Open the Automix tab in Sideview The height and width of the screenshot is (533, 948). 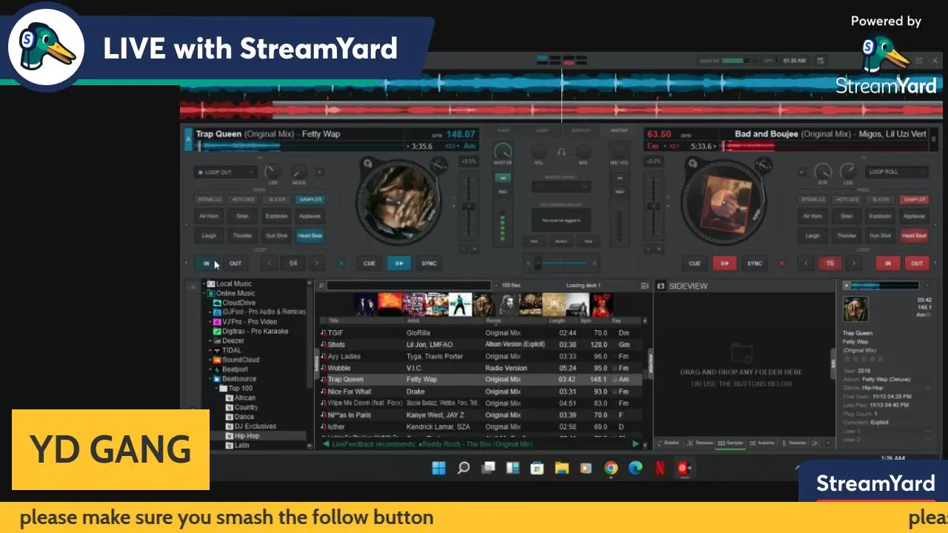pos(762,443)
